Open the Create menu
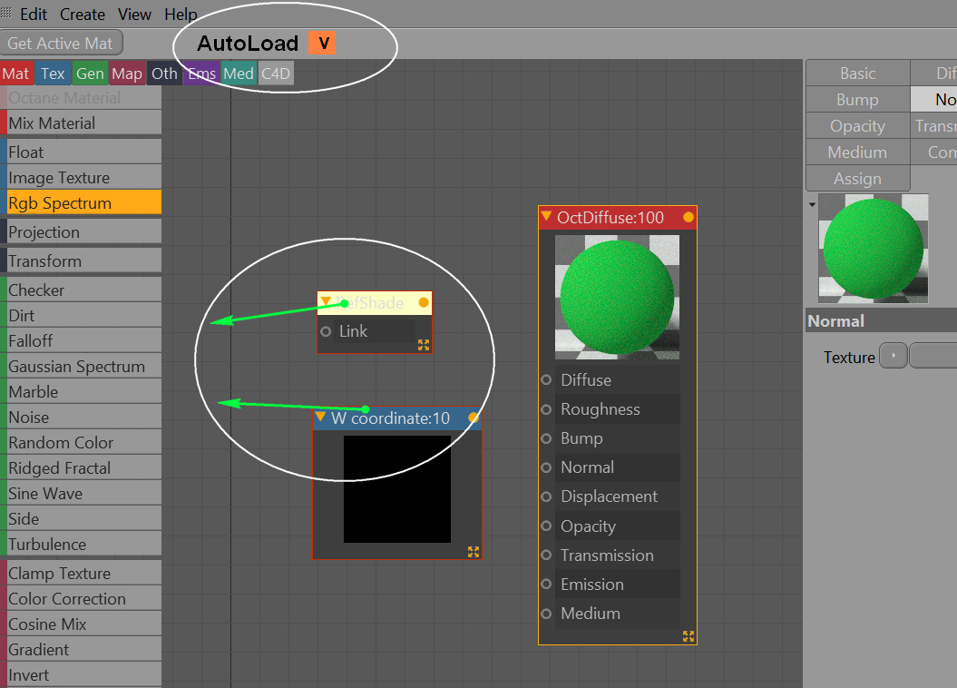 coord(83,14)
